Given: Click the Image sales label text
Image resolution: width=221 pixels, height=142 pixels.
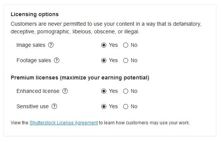Looking at the screenshot, I should pyautogui.click(x=31, y=45).
